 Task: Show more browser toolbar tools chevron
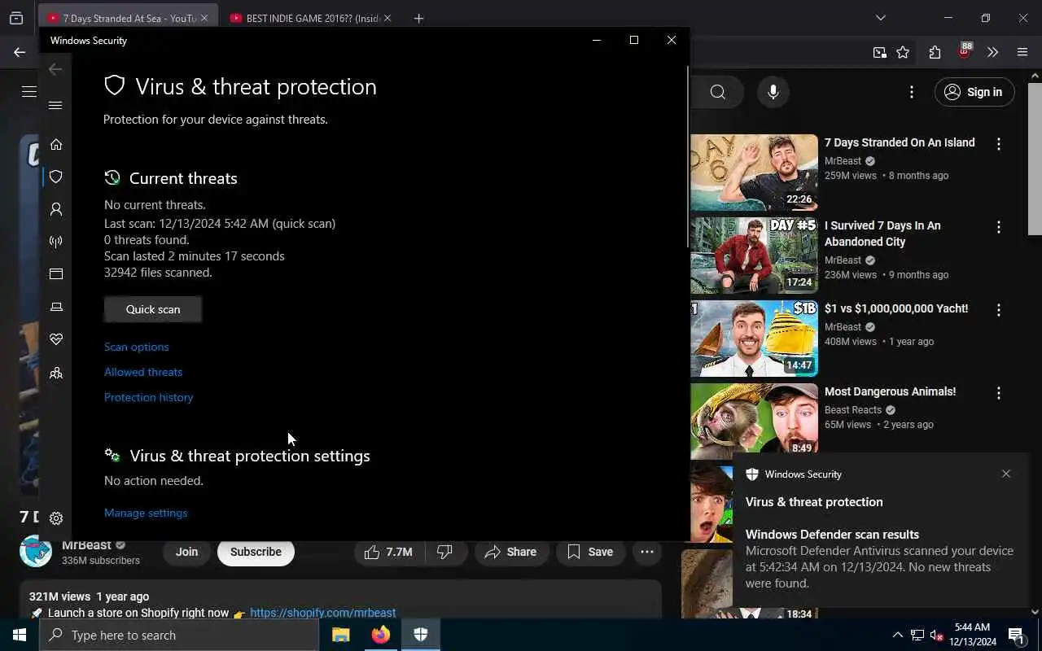992,52
